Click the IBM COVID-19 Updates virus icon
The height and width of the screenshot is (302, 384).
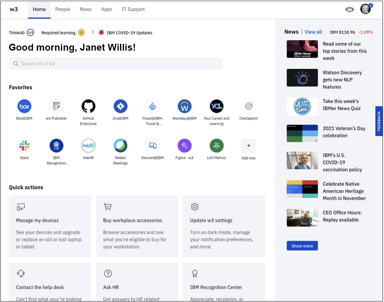101,32
